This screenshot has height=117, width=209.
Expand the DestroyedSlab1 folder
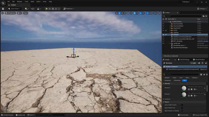tap(170, 26)
